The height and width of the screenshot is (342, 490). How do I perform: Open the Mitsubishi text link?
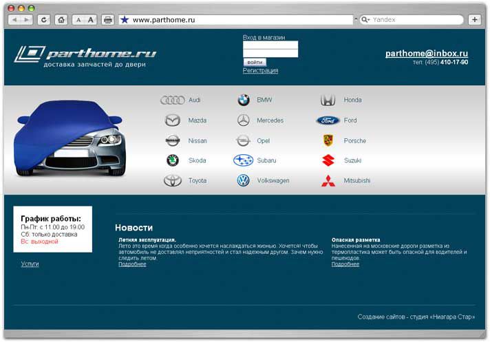click(357, 180)
